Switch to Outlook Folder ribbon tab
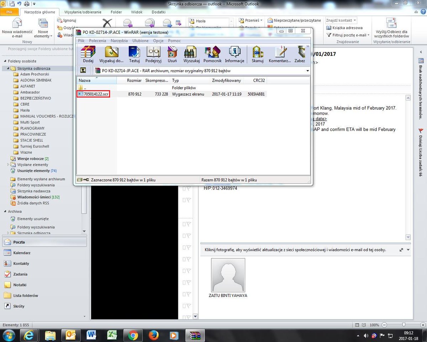Viewport: 427px width, 342px height. pos(116,12)
